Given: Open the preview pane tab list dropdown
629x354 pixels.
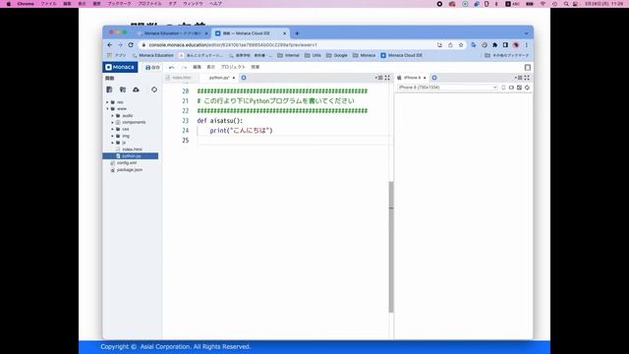Looking at the screenshot, I should pyautogui.click(x=518, y=78).
